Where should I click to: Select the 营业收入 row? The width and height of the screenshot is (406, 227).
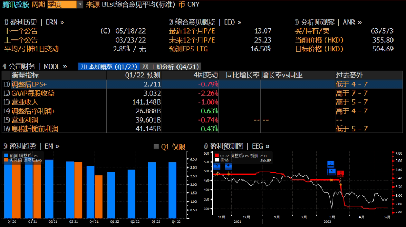202,102
